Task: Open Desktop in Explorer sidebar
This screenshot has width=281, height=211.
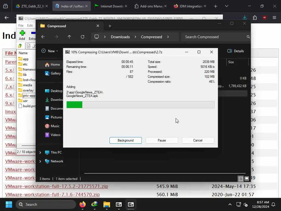Action: pyautogui.click(x=54, y=91)
